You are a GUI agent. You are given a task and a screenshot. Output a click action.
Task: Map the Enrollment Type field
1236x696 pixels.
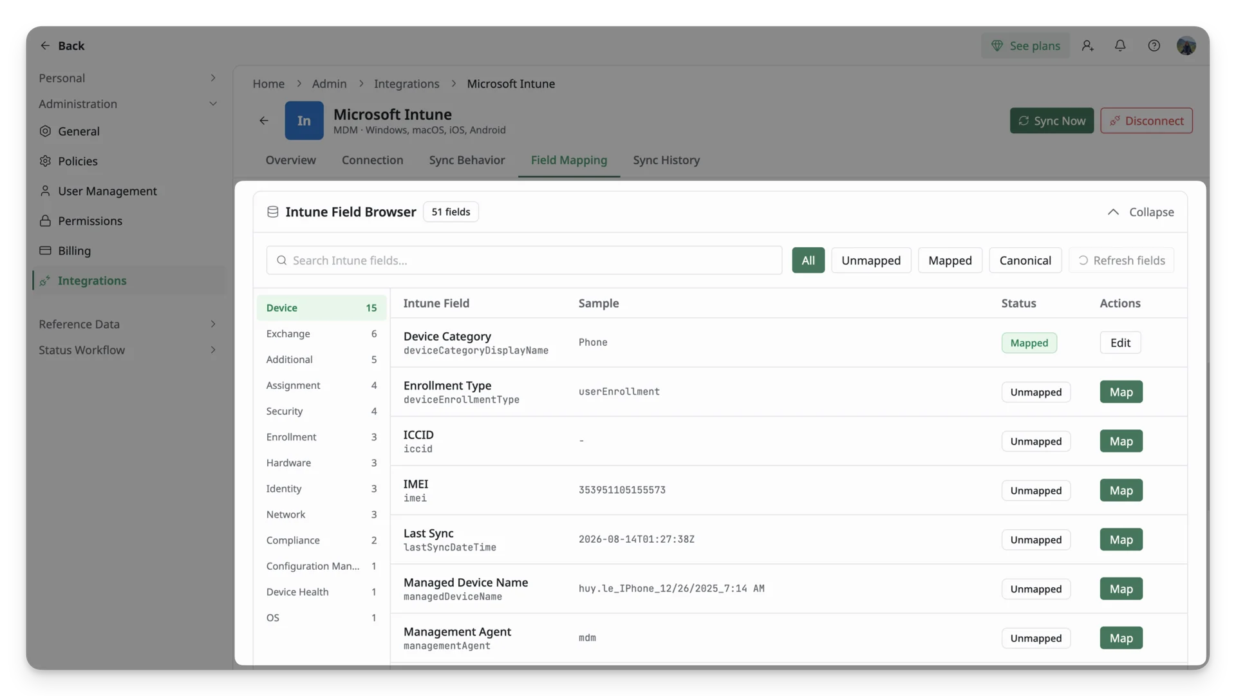click(x=1121, y=392)
